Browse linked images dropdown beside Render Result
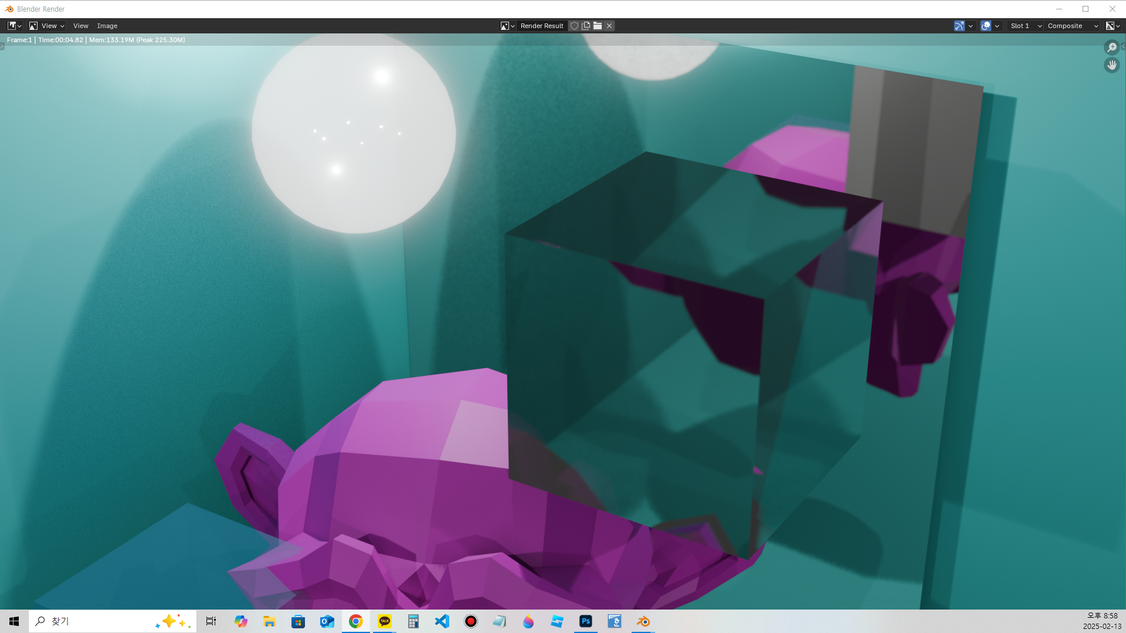Viewport: 1126px width, 633px height. 507,26
